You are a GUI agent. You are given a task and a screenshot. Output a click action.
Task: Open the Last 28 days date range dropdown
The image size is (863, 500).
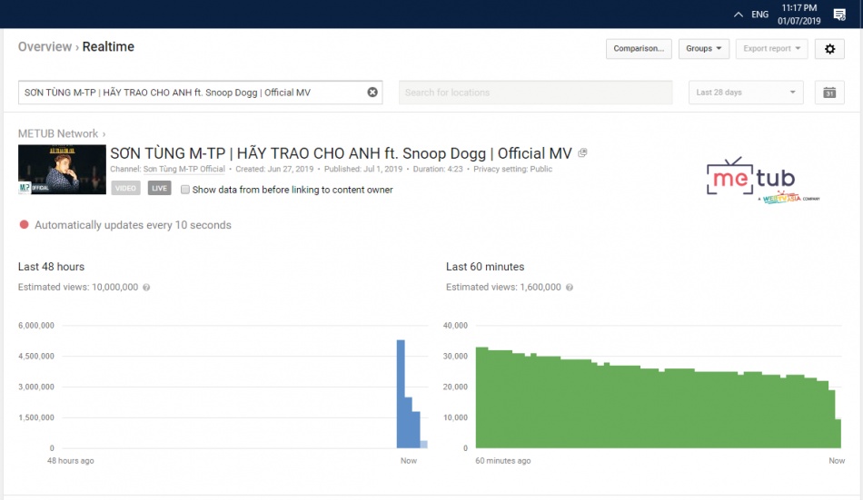(x=746, y=93)
